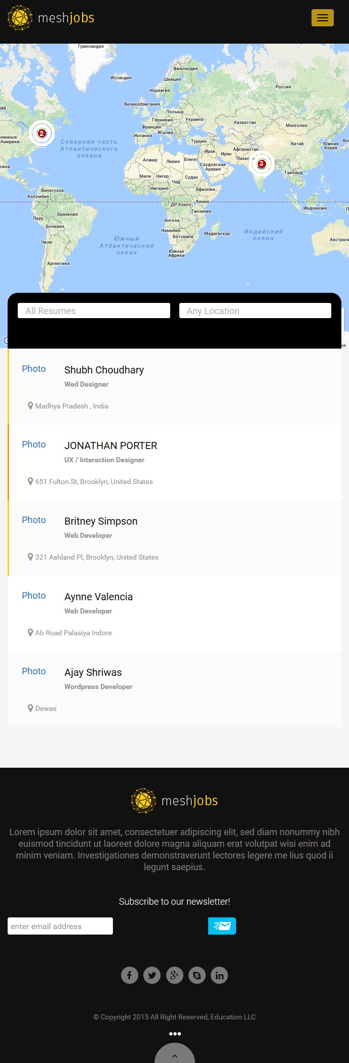Open the All Resumes dropdown
This screenshot has height=1063, width=349.
[x=94, y=311]
